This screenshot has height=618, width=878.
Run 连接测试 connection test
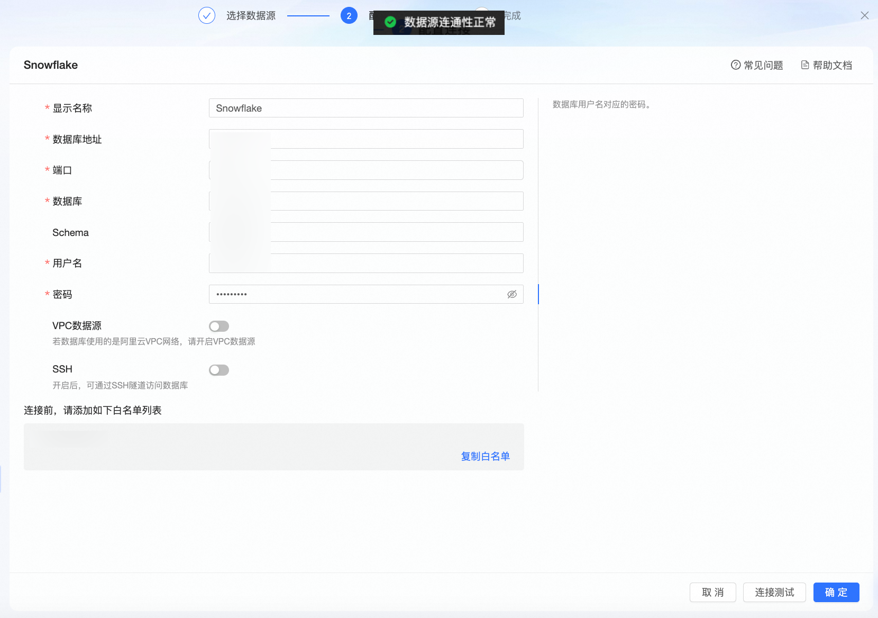774,593
